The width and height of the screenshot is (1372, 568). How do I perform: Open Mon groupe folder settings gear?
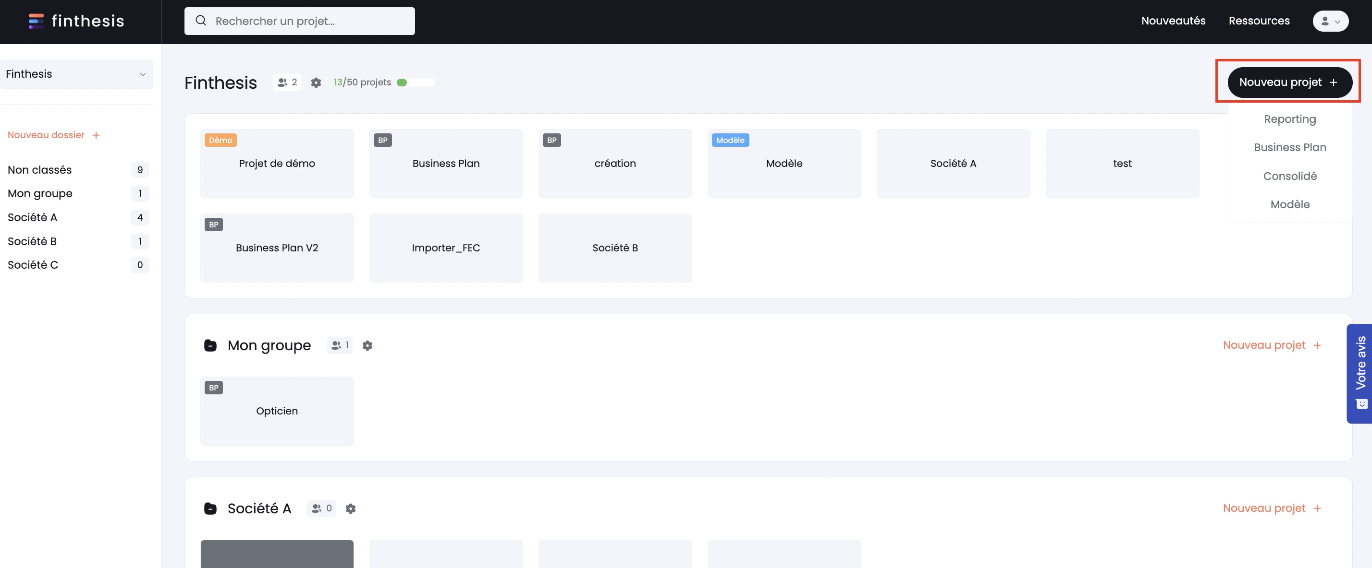[367, 346]
